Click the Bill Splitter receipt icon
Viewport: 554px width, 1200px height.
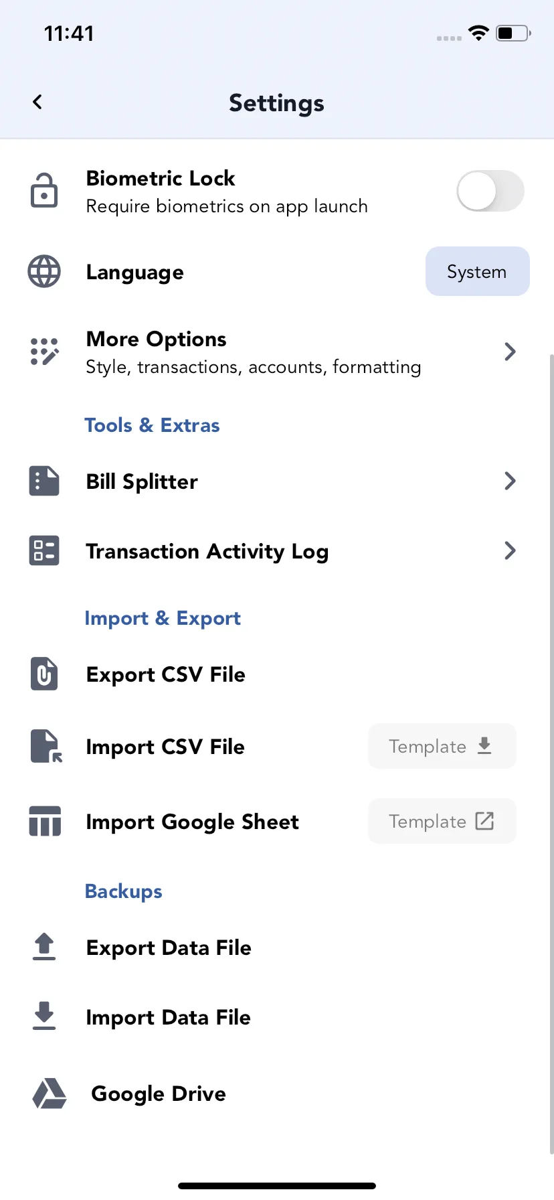tap(44, 481)
